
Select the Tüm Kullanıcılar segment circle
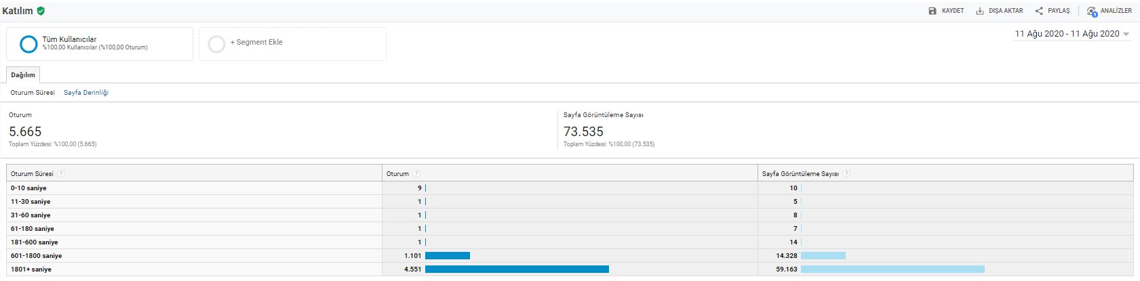28,44
